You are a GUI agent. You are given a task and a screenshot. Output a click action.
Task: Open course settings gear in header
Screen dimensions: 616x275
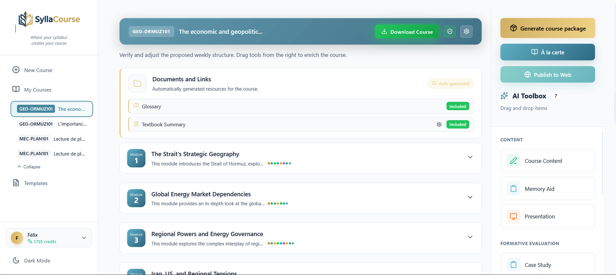[466, 32]
